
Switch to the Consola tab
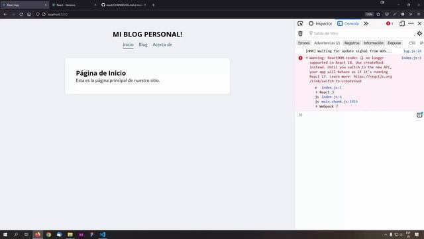pos(348,24)
